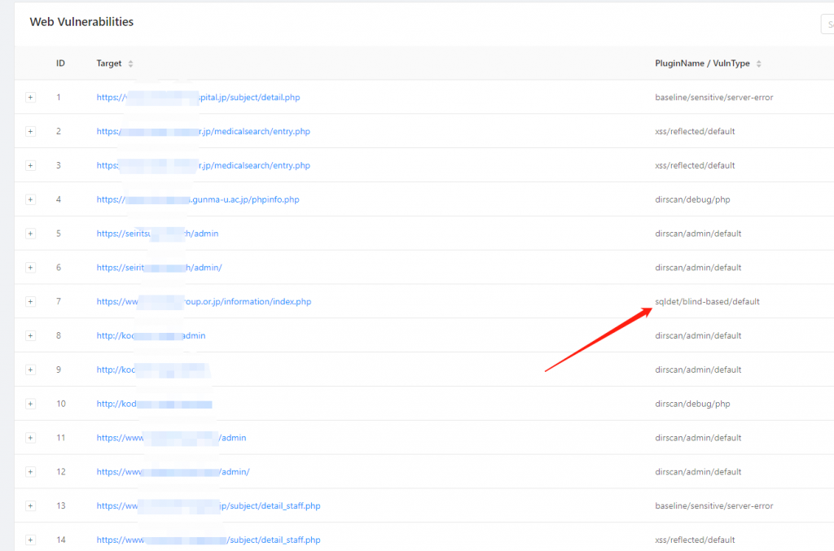This screenshot has width=834, height=551.
Task: Expand row 5 details with plus button
Action: pos(30,234)
